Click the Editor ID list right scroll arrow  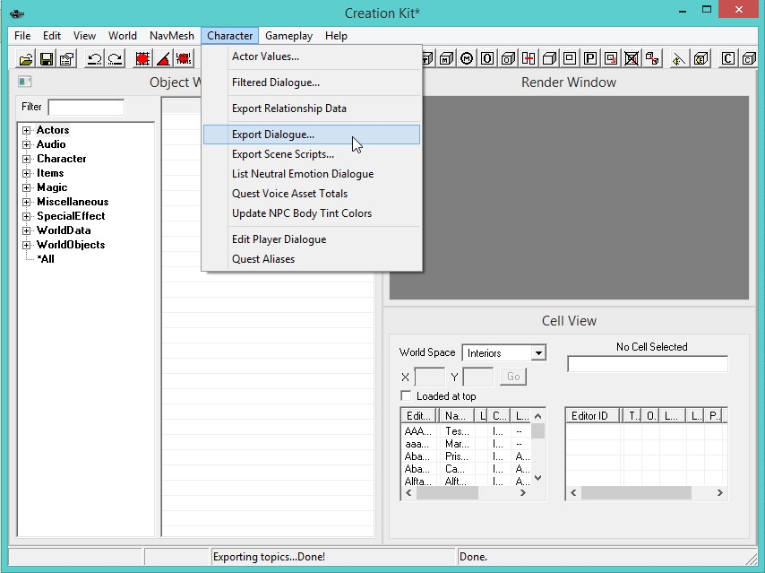[720, 493]
